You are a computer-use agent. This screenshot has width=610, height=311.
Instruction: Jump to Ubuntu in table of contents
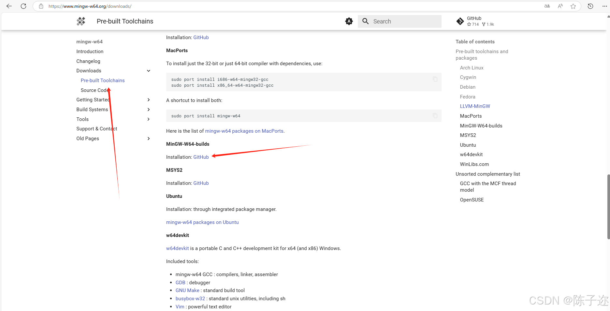pos(468,145)
